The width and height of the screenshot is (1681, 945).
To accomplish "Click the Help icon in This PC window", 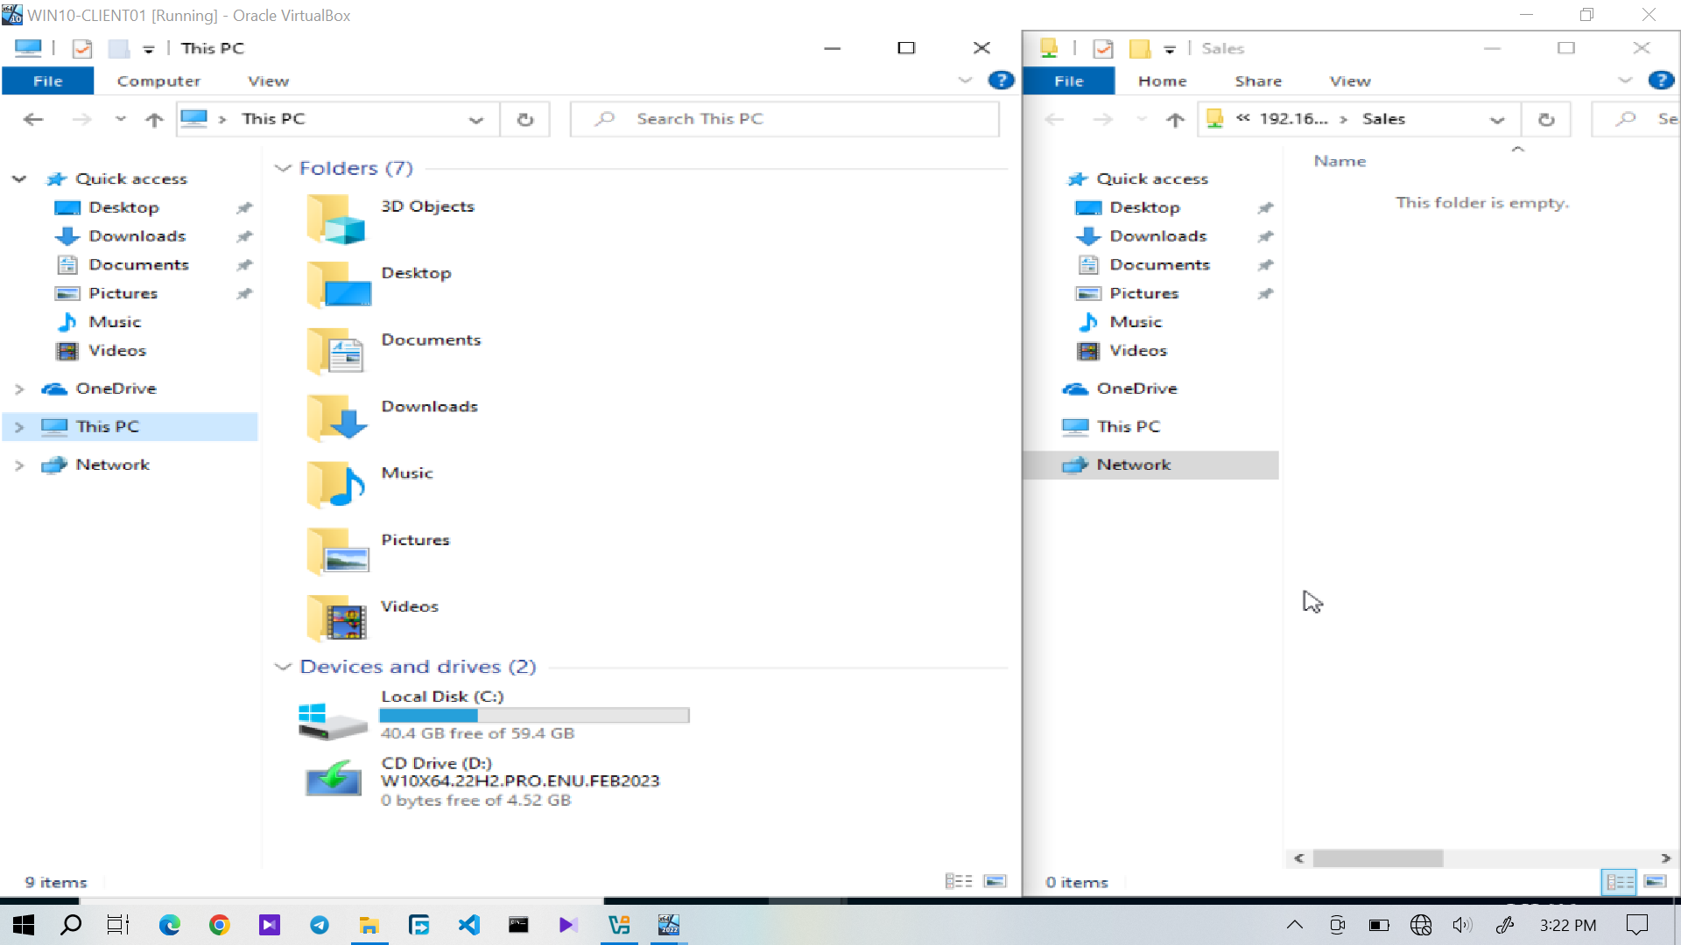I will pos(1001,80).
